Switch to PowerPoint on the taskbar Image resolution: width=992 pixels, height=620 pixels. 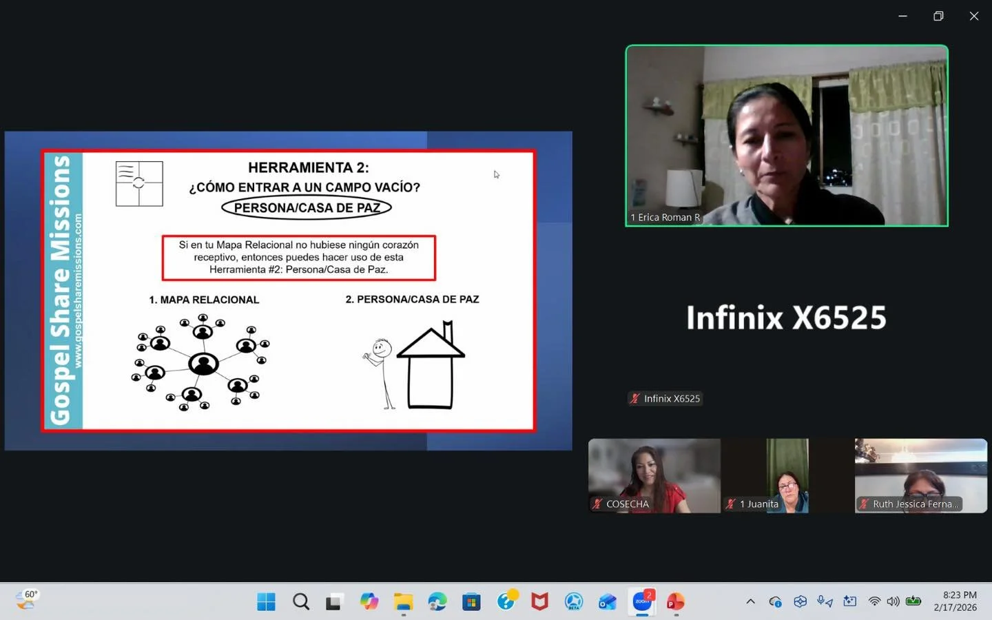click(x=676, y=601)
